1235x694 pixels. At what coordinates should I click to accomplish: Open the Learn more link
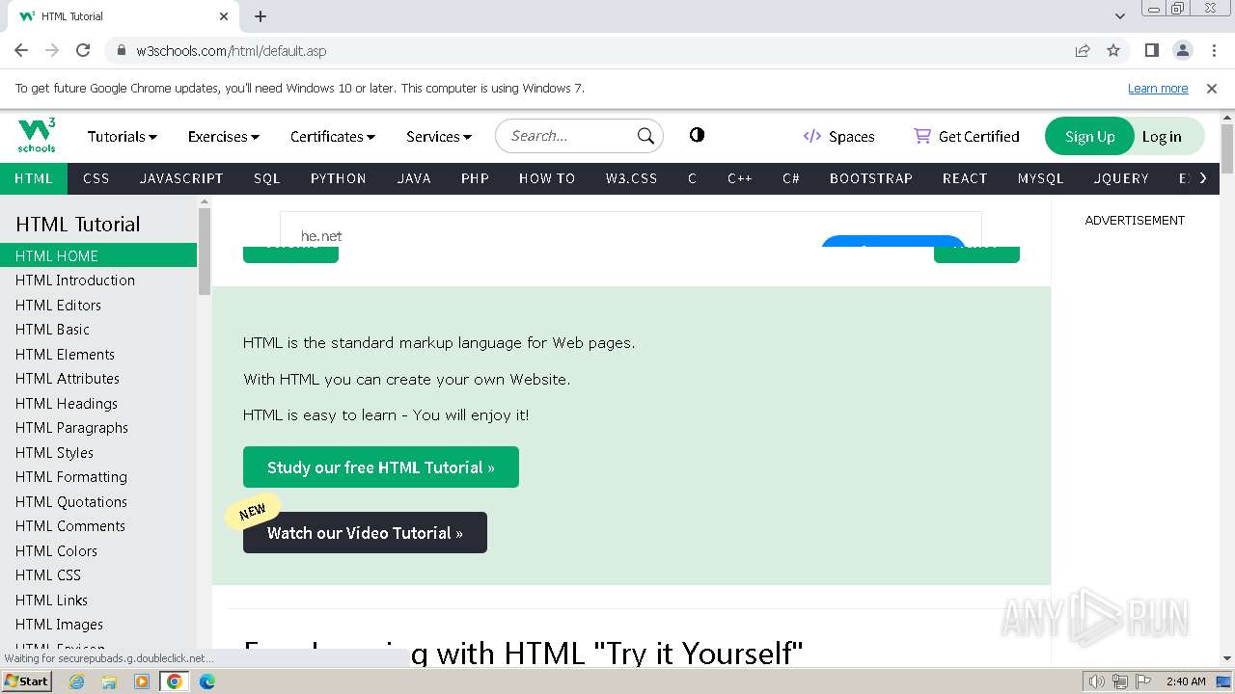coord(1158,88)
